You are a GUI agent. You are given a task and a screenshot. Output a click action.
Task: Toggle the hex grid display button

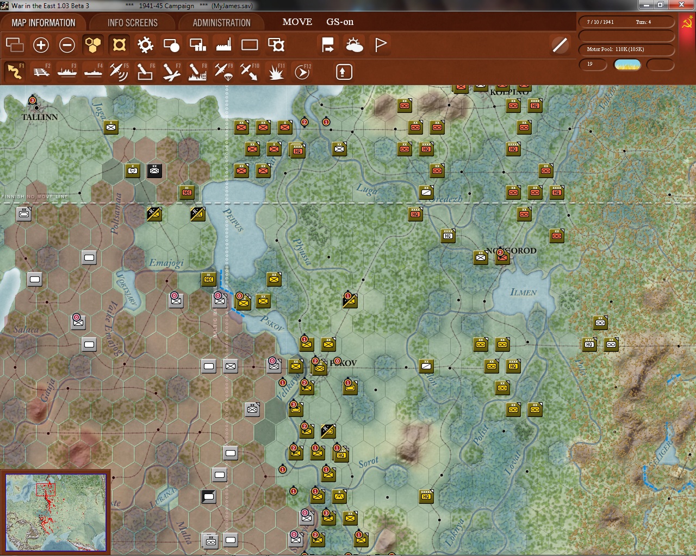coord(93,45)
